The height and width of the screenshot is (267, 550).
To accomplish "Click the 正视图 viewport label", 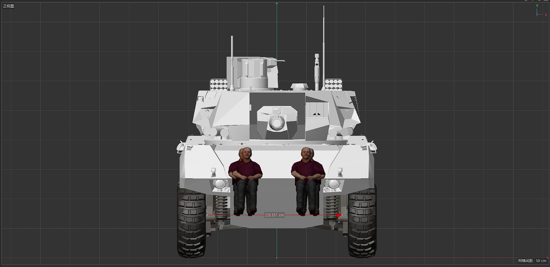I will [x=9, y=6].
